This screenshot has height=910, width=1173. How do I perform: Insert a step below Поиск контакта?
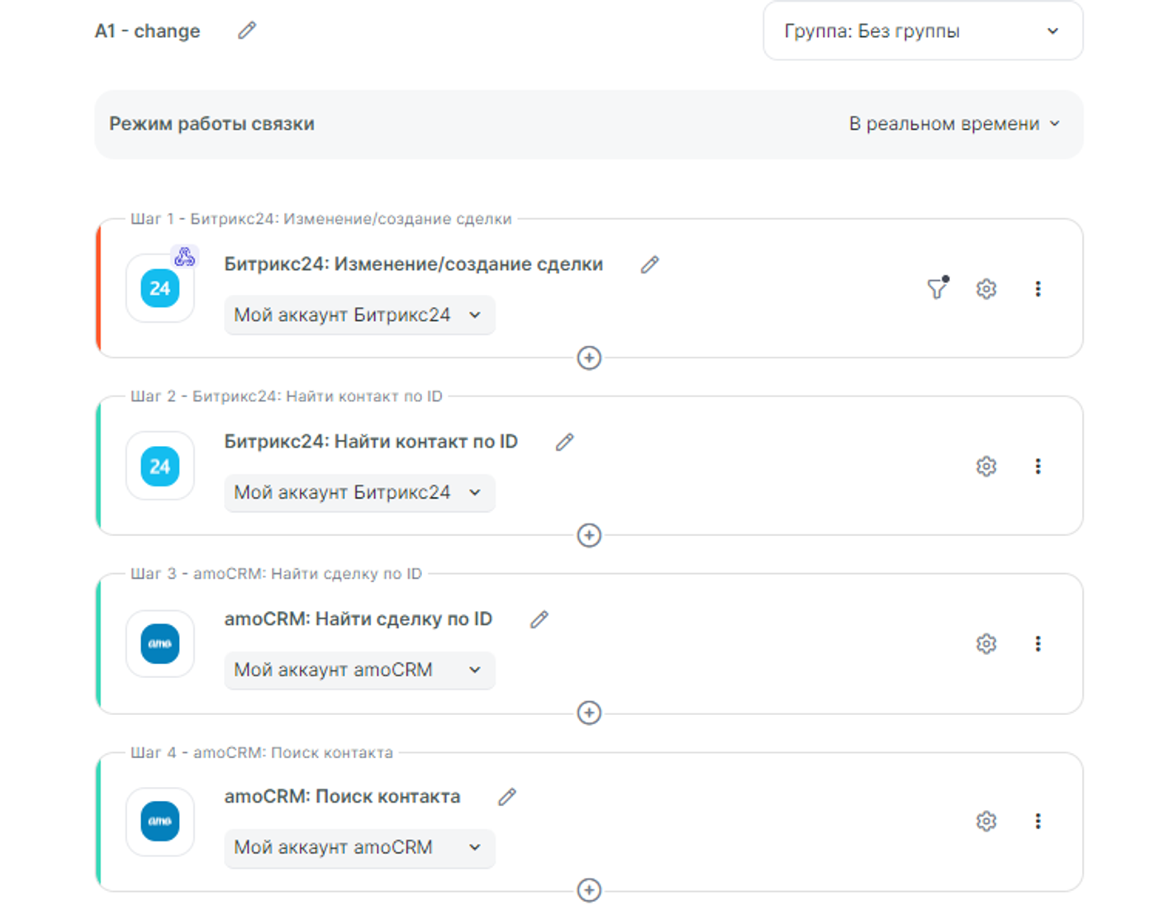point(589,890)
